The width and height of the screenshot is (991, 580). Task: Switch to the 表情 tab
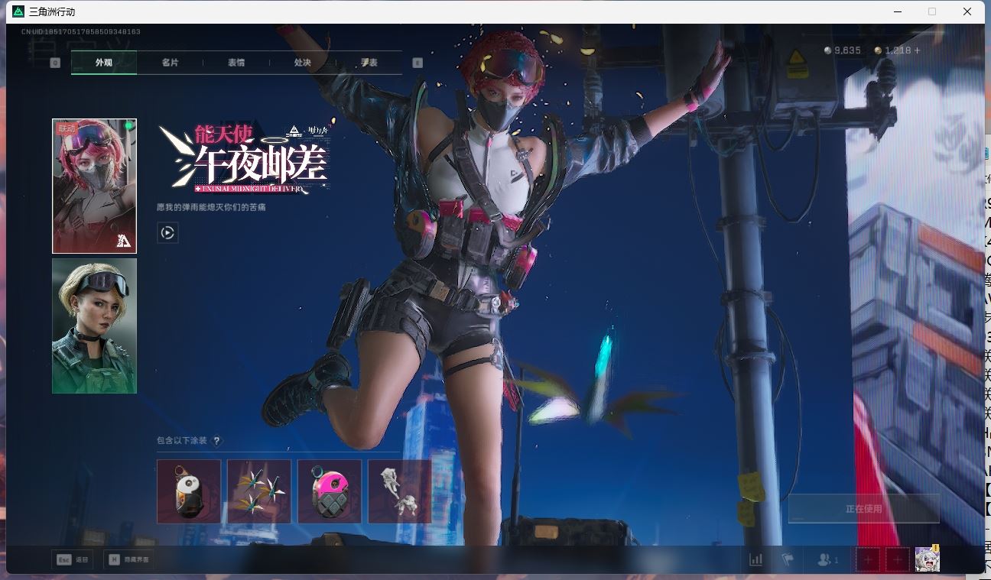[236, 63]
